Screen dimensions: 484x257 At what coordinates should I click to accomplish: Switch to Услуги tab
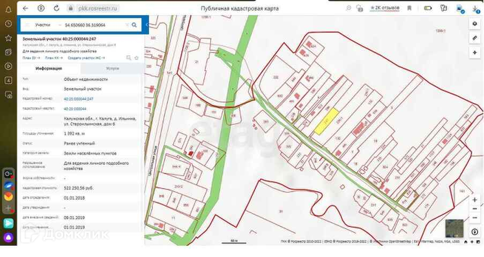113,68
